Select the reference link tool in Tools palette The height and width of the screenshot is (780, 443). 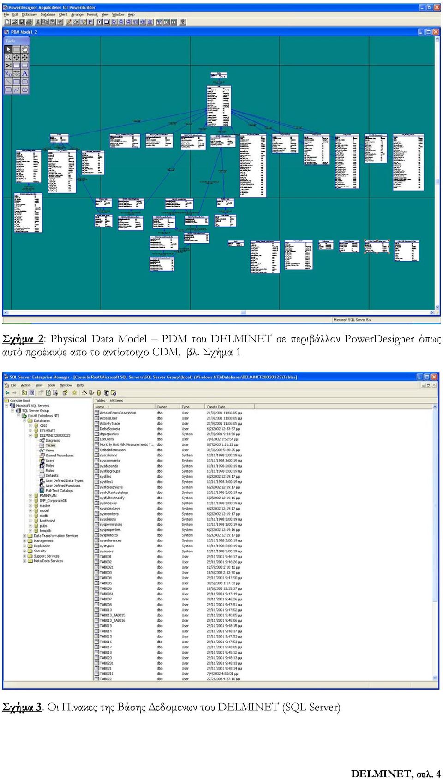[8, 73]
